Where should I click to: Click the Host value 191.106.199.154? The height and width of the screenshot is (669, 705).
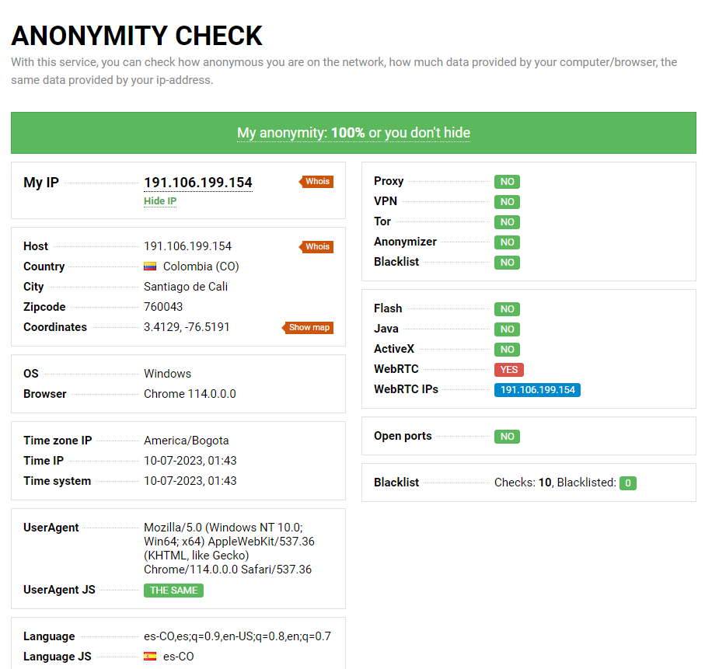click(187, 246)
